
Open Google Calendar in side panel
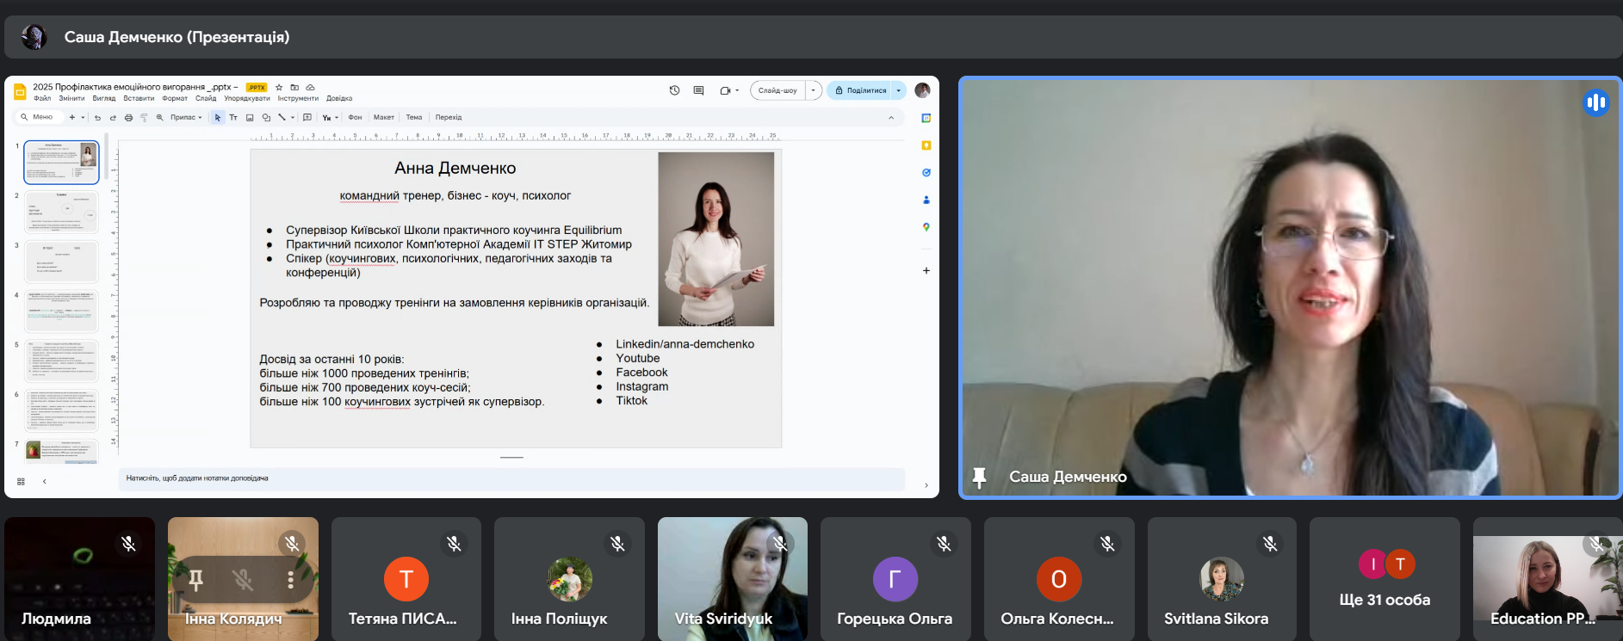tap(926, 118)
